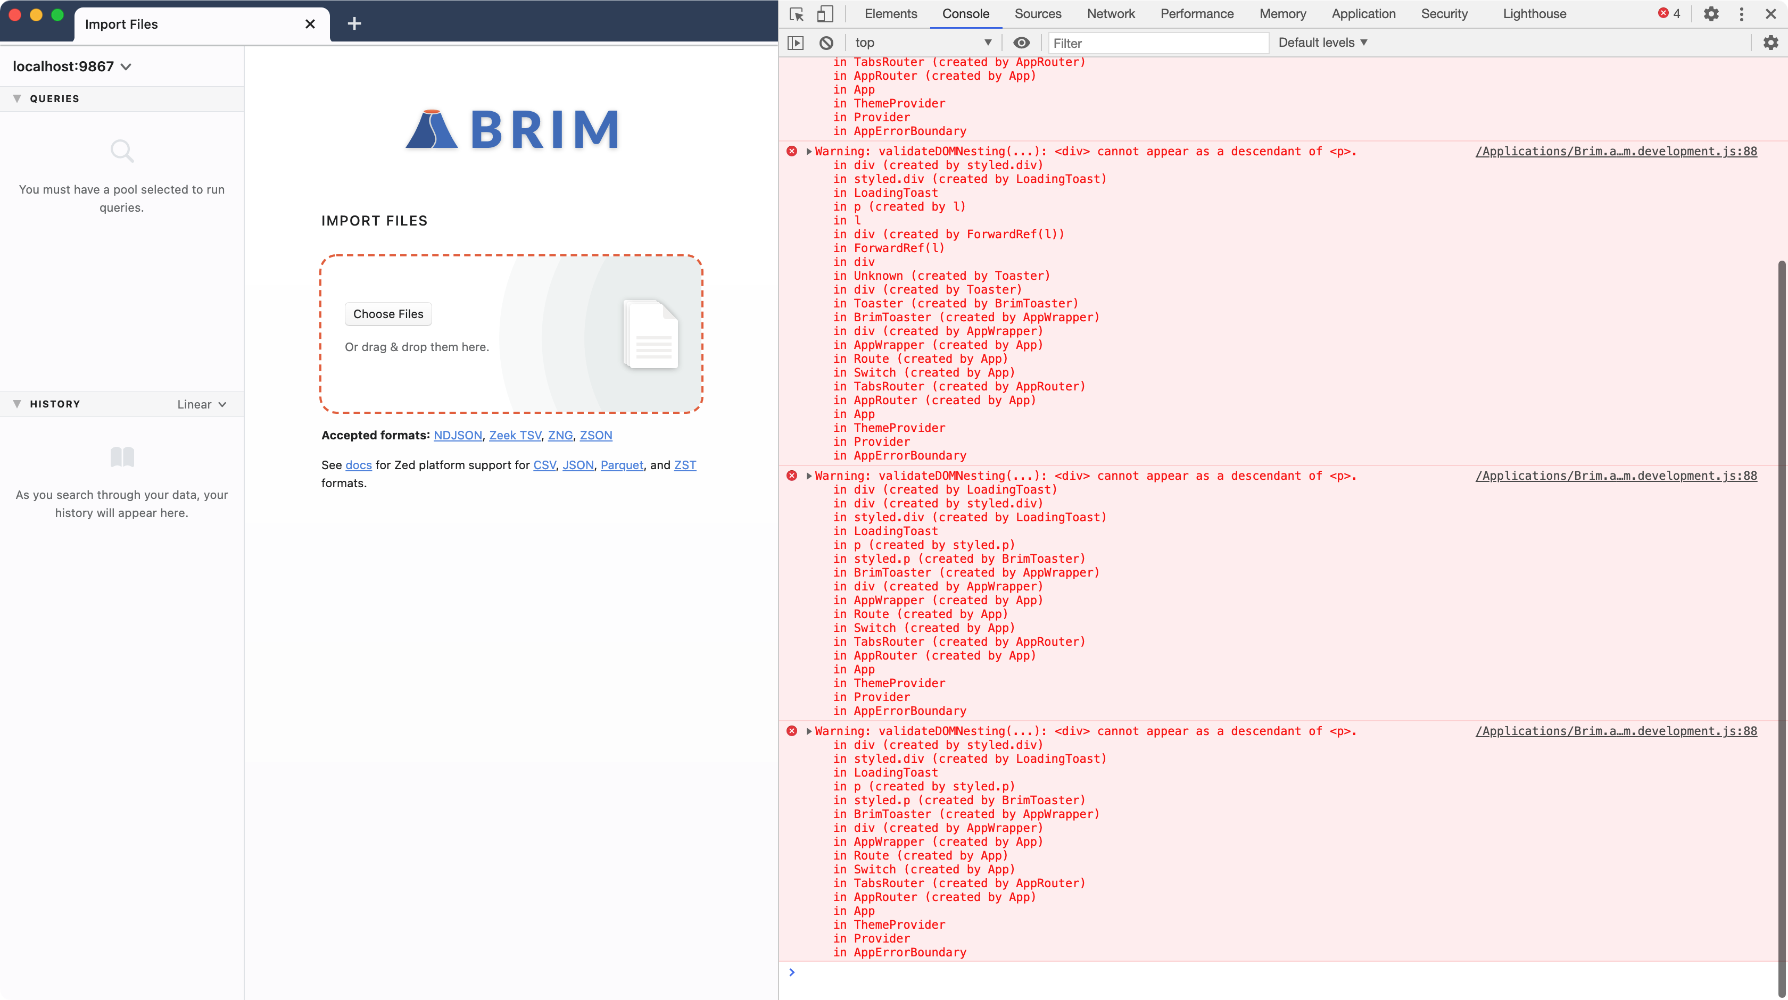1788x1000 pixels.
Task: Click the Choose Files button
Action: 387,314
